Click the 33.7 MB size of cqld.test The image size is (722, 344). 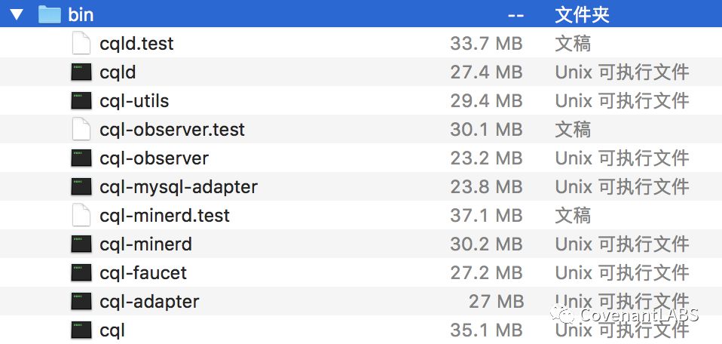(486, 44)
